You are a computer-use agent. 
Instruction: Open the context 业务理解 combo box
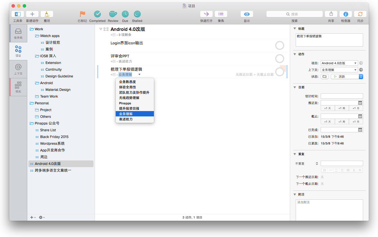click(x=339, y=70)
